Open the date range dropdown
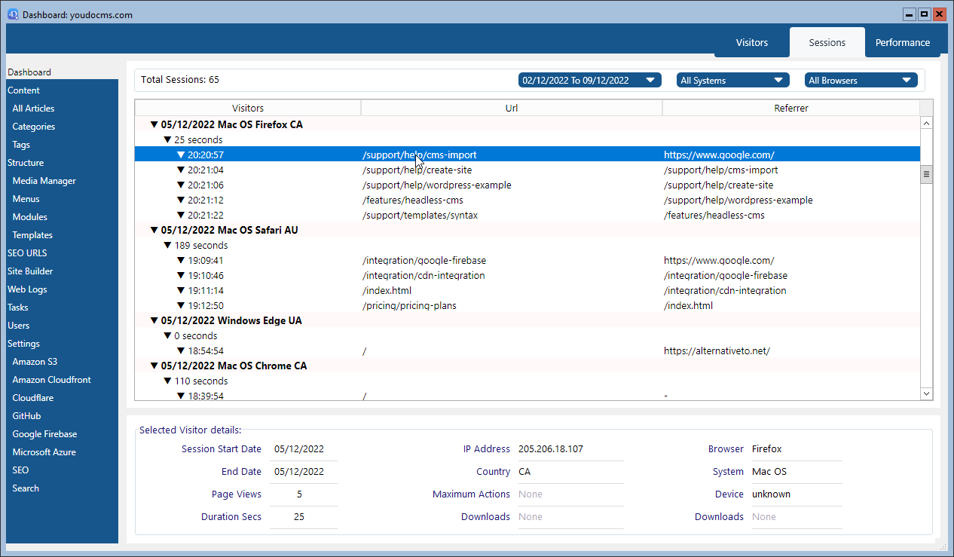This screenshot has width=954, height=557. 589,81
